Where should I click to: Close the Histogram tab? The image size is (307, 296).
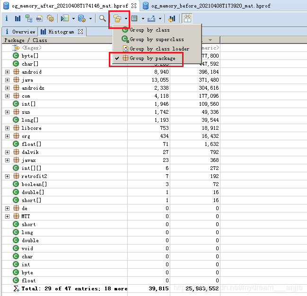point(80,32)
